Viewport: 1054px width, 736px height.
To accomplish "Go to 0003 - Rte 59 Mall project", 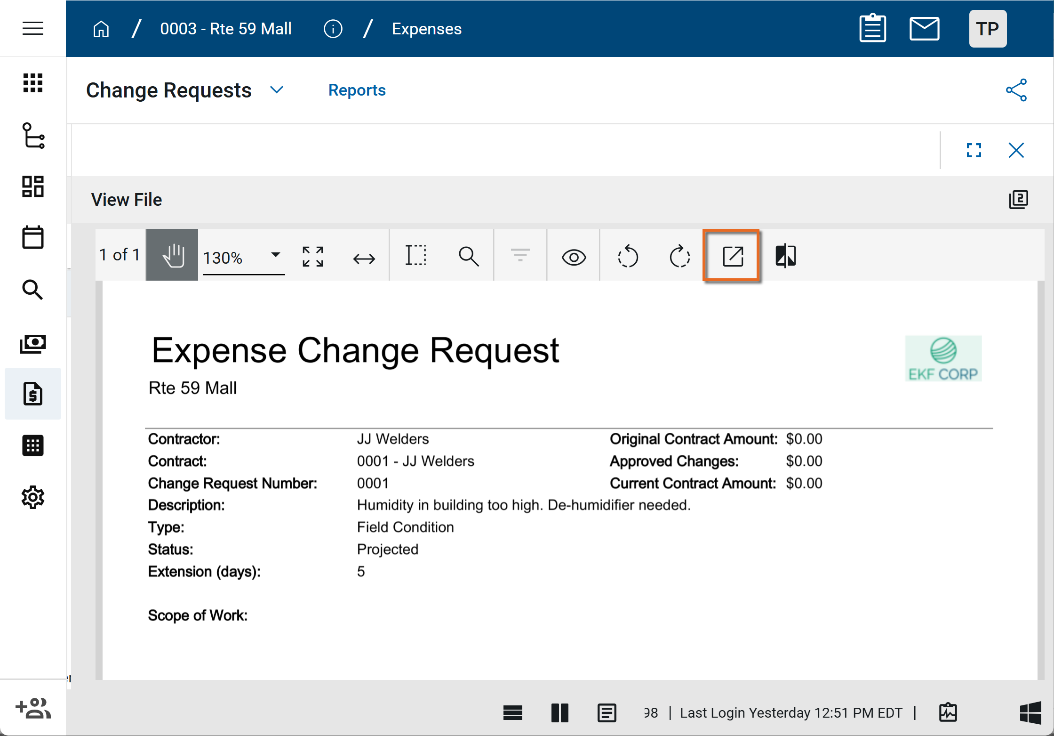I will pos(226,29).
